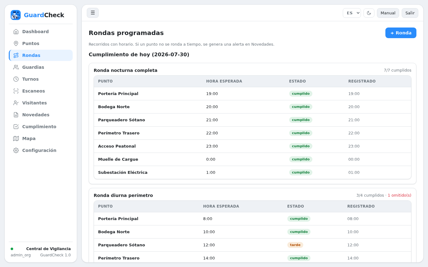Image resolution: width=428 pixels, height=267 pixels.
Task: Click the Rondas route icon
Action: (x=16, y=55)
